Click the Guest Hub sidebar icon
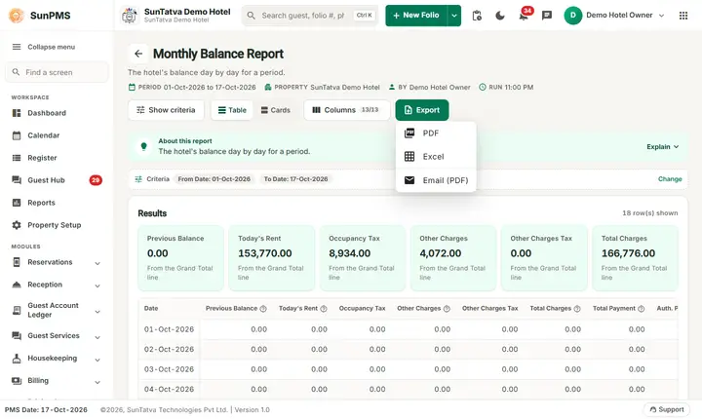 17,180
